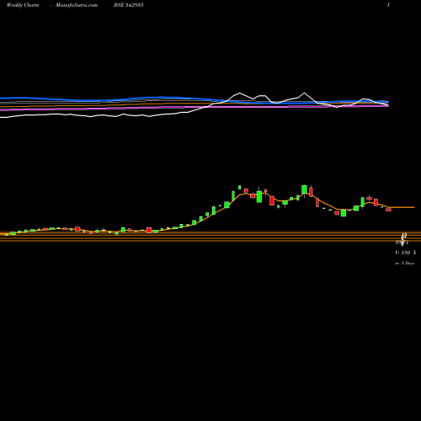Click the 'MunafaSutra.com' header text
The image size is (421, 421).
click(x=77, y=5)
